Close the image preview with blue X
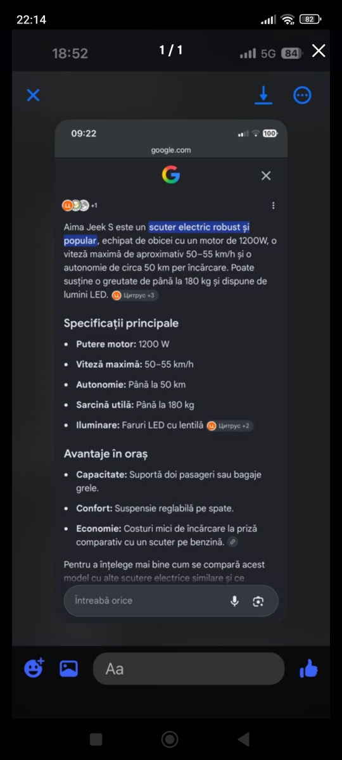342x760 pixels. tap(33, 95)
